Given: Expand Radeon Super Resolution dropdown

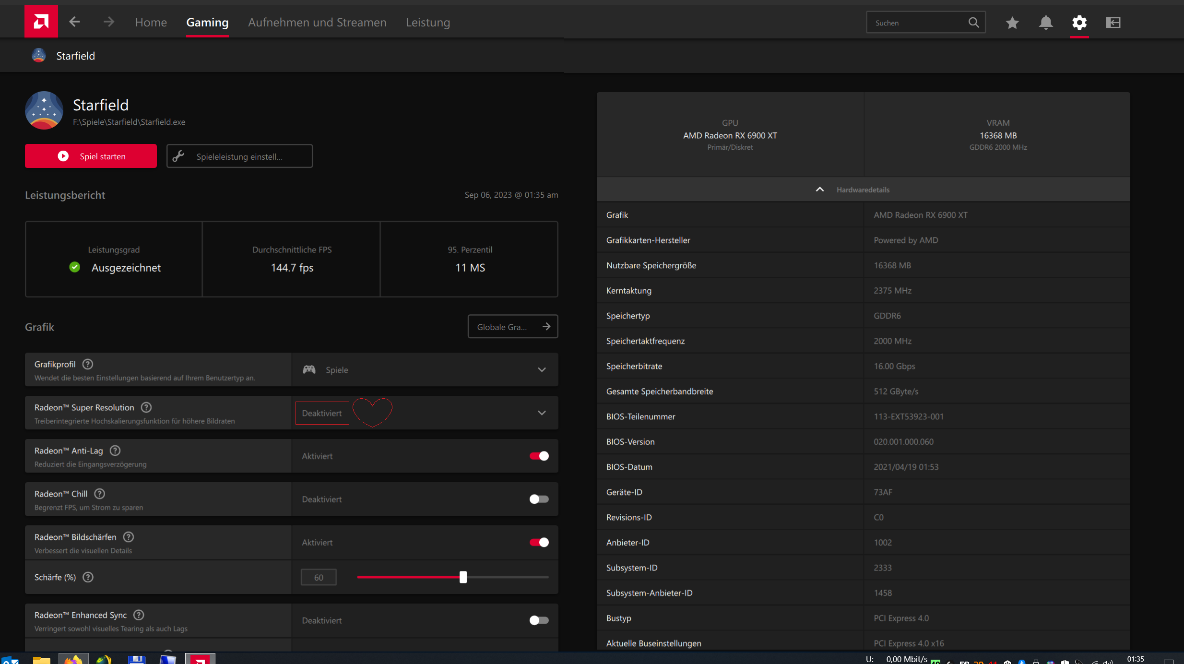Looking at the screenshot, I should click(542, 413).
